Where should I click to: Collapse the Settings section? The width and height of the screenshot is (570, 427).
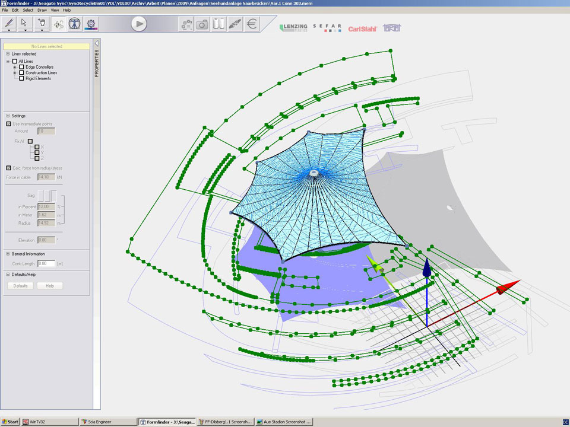(8, 116)
